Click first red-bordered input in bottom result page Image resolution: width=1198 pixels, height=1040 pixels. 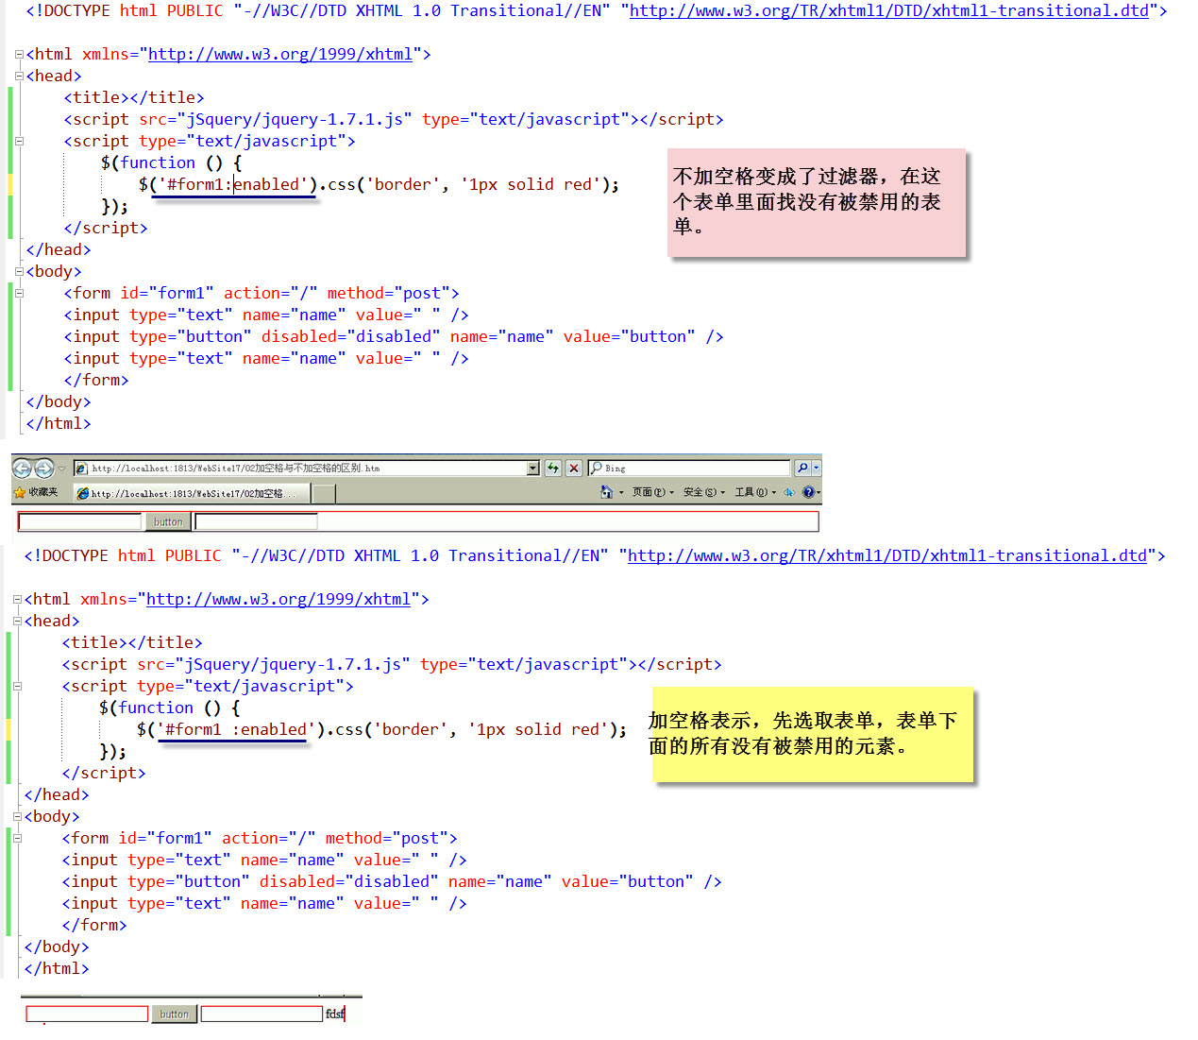click(x=87, y=1014)
